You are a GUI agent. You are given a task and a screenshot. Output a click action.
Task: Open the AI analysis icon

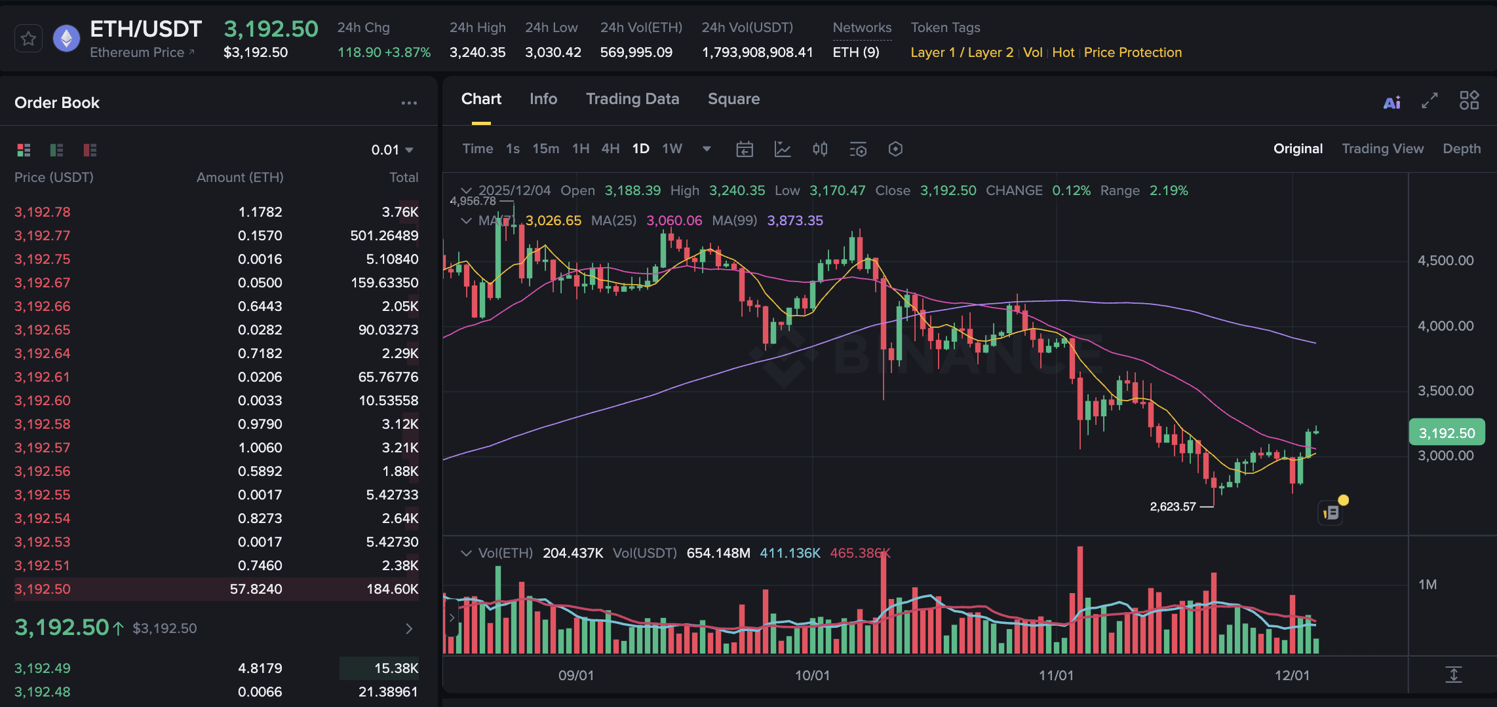(1392, 102)
